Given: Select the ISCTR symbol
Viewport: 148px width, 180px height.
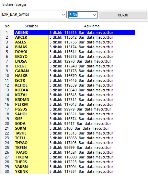Looking at the screenshot, I should pos(20,80).
